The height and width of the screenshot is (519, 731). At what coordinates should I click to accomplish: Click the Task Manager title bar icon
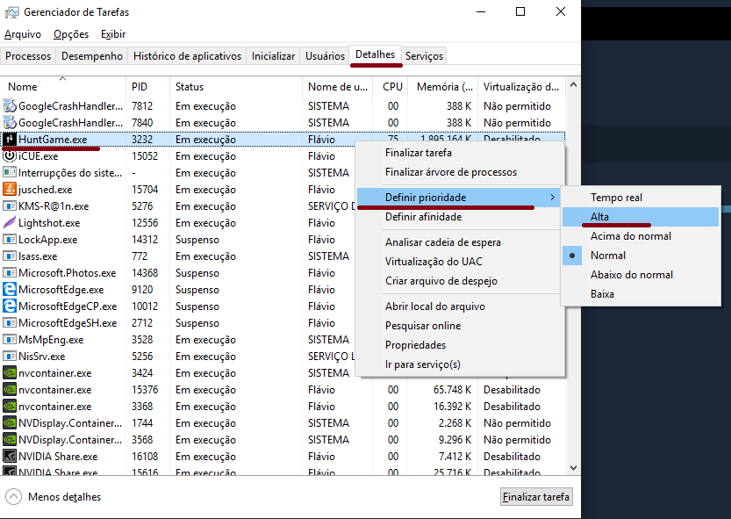click(11, 12)
